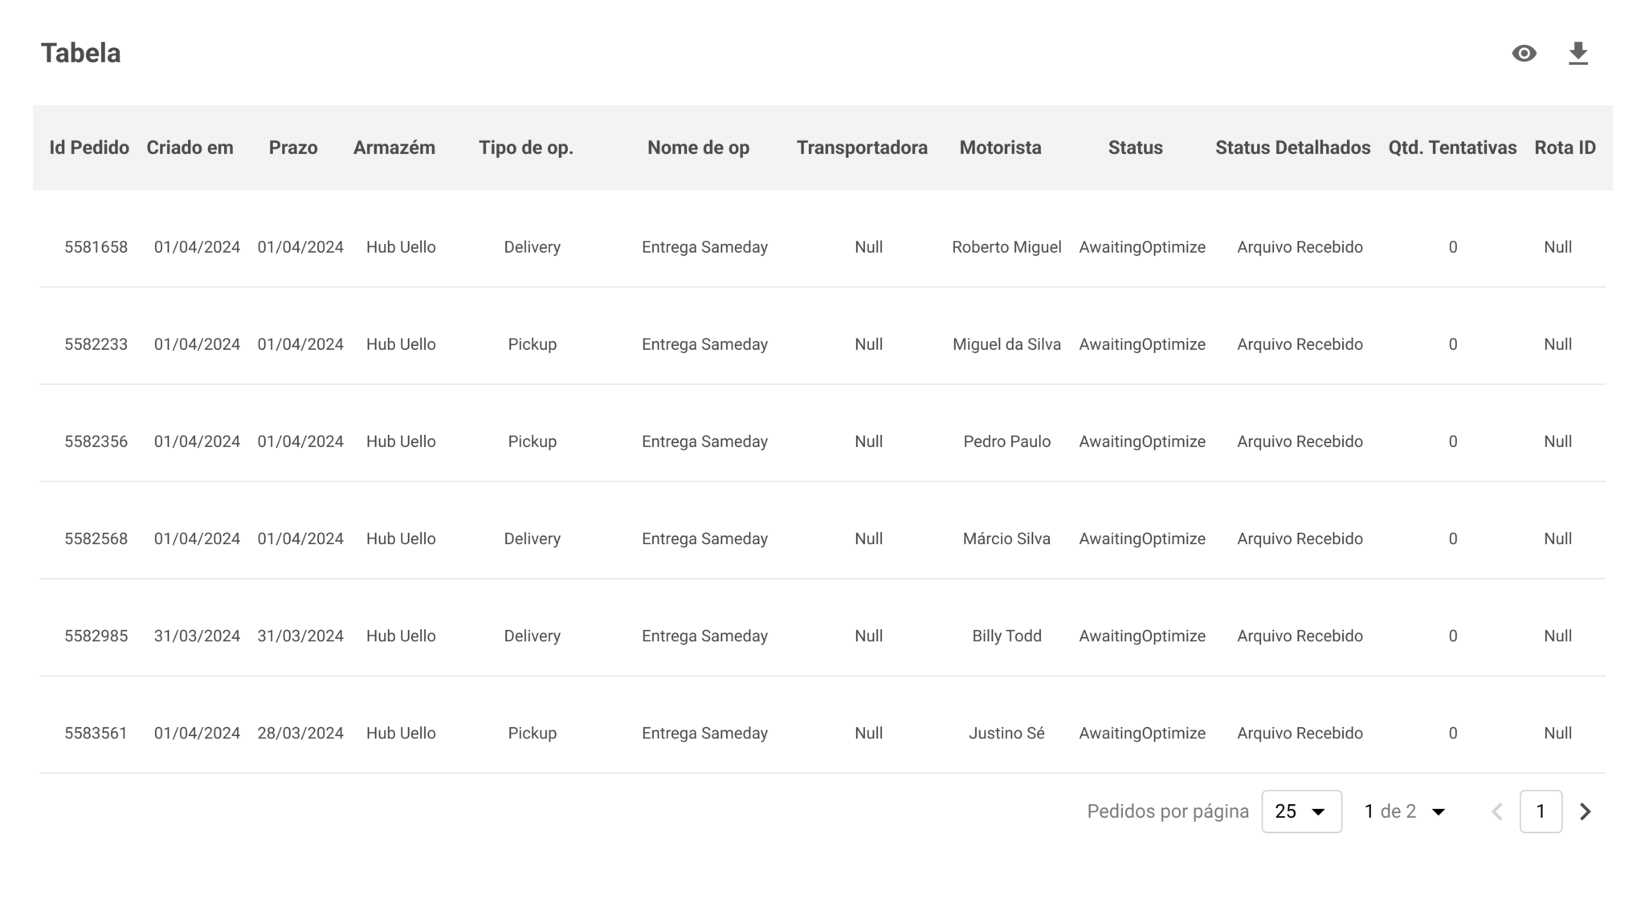Screen dimensions: 1645x898
Task: Click the Qtd. Tentativas value for Pedro Paulo
Action: [1452, 441]
